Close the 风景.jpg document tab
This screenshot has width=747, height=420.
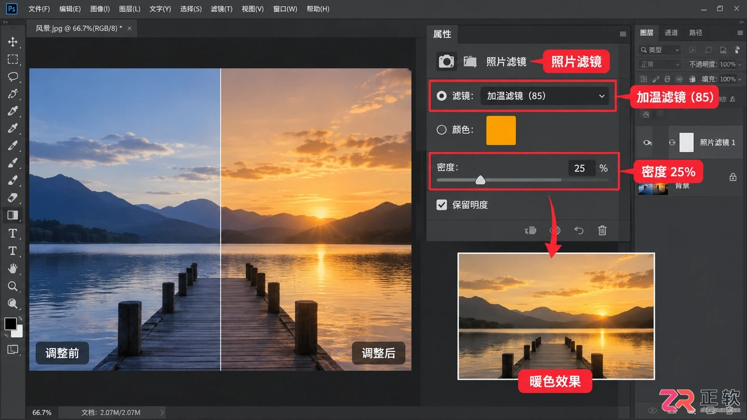tap(130, 29)
